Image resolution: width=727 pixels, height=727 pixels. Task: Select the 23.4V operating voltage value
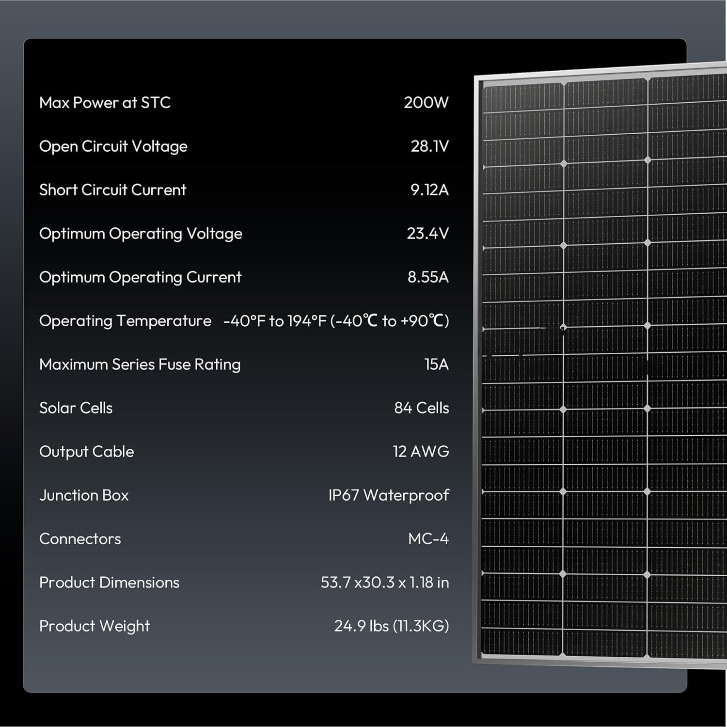click(x=427, y=234)
